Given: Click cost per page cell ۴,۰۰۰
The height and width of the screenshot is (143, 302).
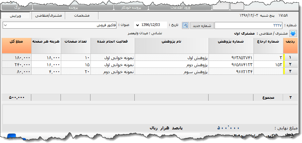Looking at the screenshot, I should [x=46, y=71].
